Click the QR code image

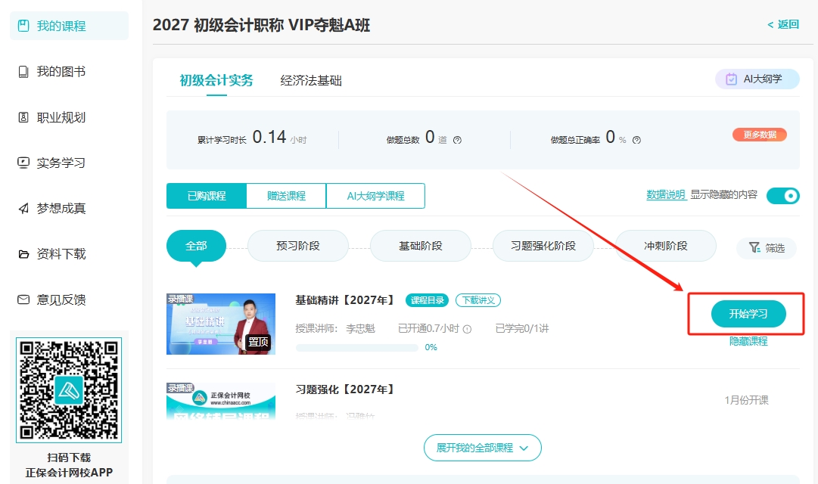[x=69, y=390]
